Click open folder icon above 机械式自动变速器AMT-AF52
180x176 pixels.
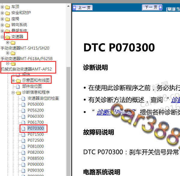coord(13,64)
